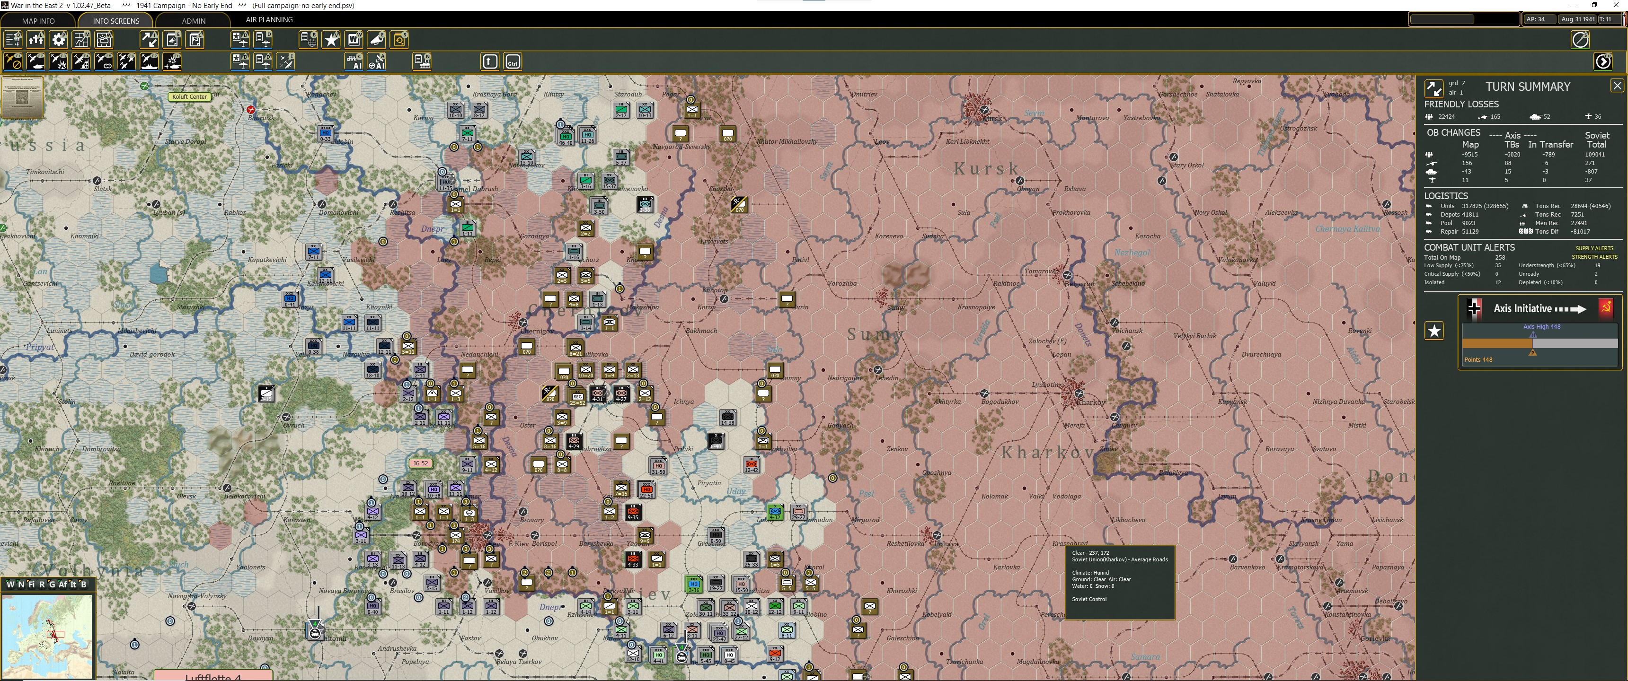This screenshot has width=1628, height=681.
Task: Open the Order of Battle screen icon
Action: [x=13, y=40]
